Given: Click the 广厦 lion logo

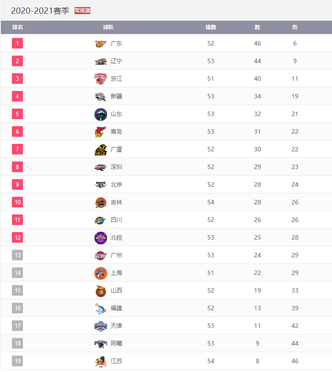Looking at the screenshot, I should pyautogui.click(x=101, y=150).
